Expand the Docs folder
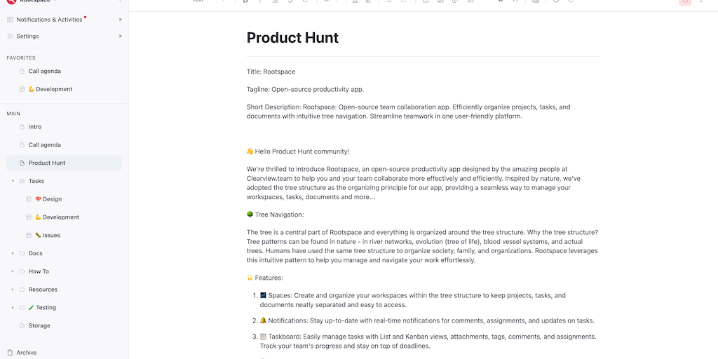 (x=13, y=254)
